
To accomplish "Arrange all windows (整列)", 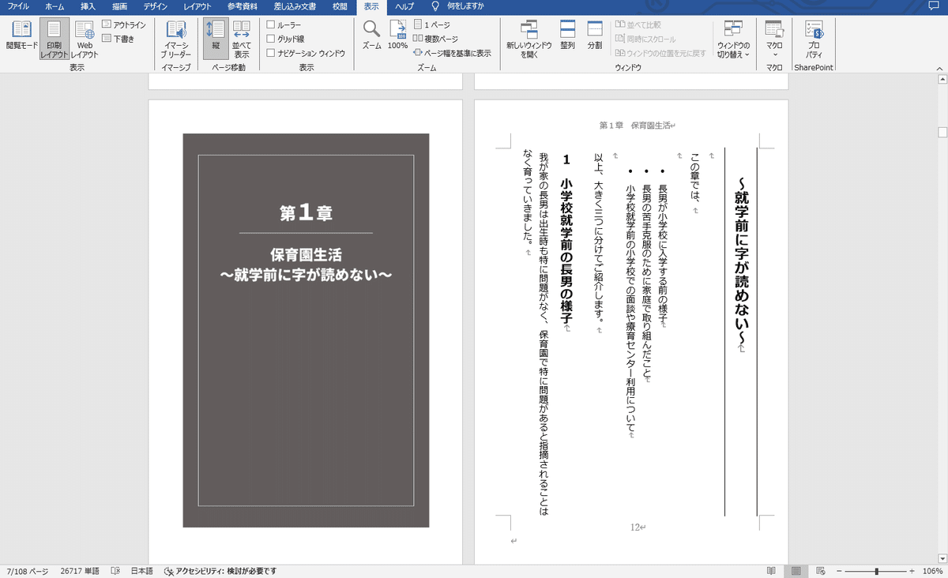I will 567,36.
